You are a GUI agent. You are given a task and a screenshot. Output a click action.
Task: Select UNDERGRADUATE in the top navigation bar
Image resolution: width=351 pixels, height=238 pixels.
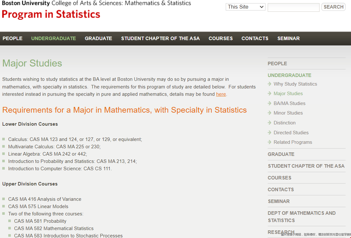pyautogui.click(x=53, y=38)
